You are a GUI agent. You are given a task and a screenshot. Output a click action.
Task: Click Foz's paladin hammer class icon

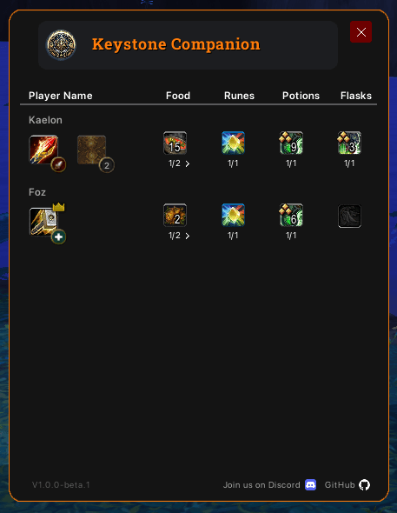[x=43, y=222]
